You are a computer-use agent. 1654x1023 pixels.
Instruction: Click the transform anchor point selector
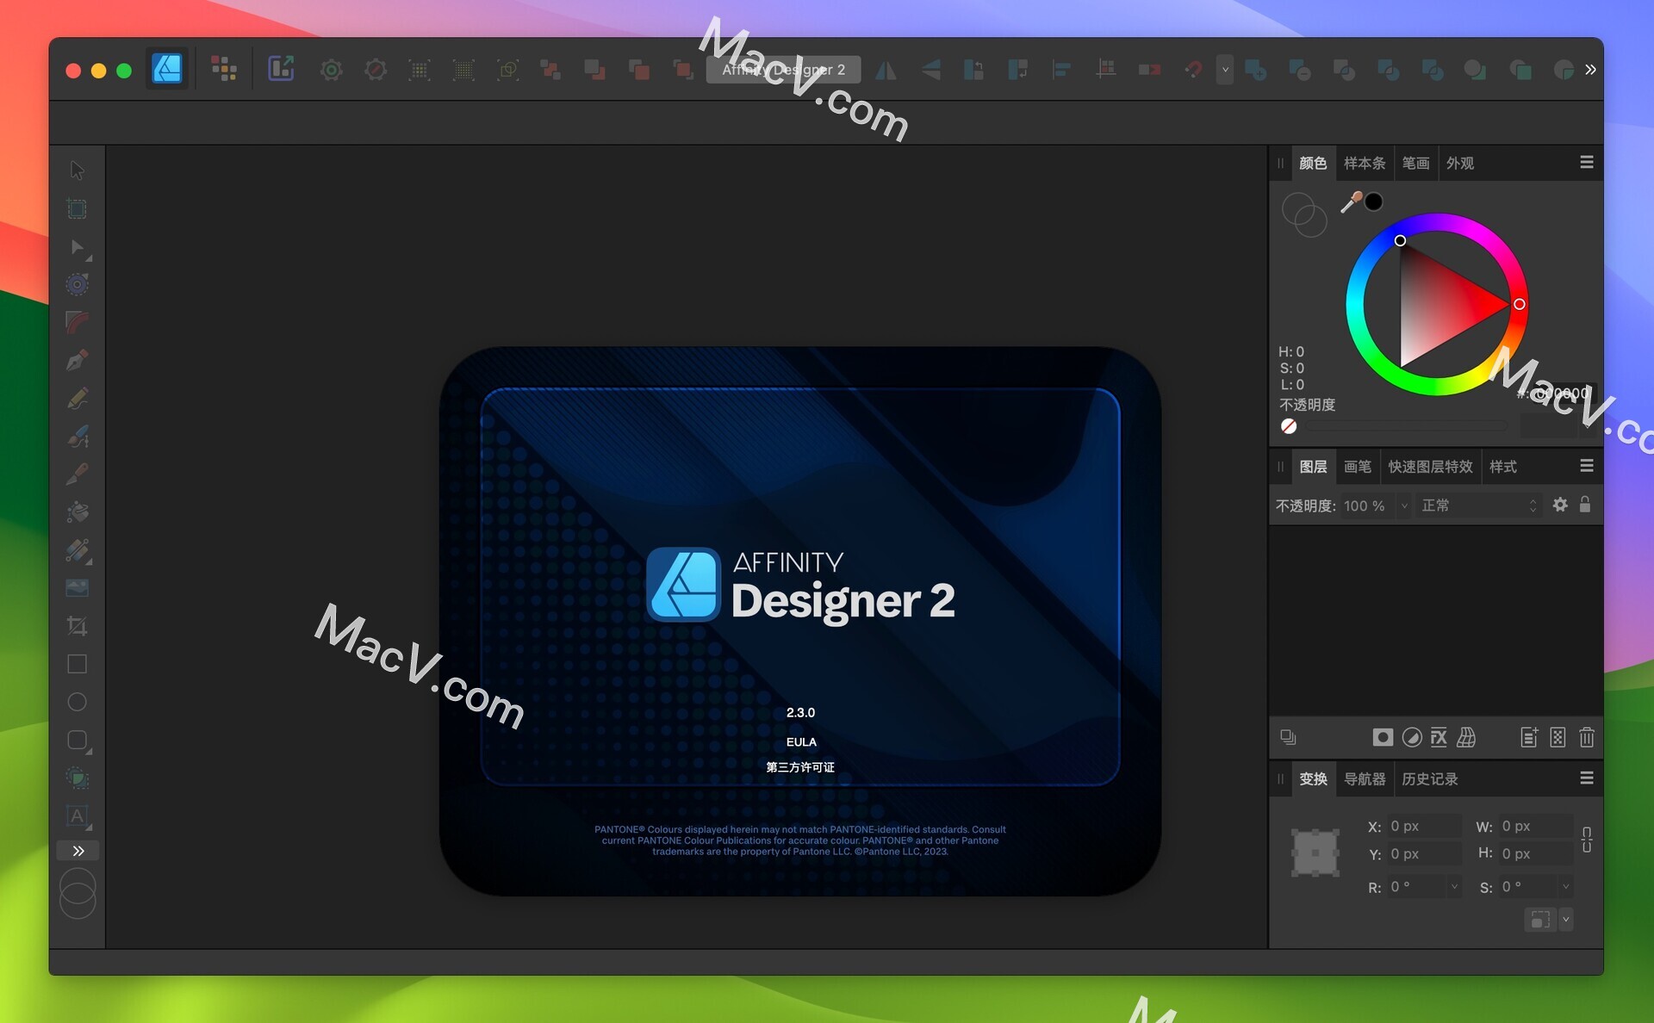point(1315,852)
